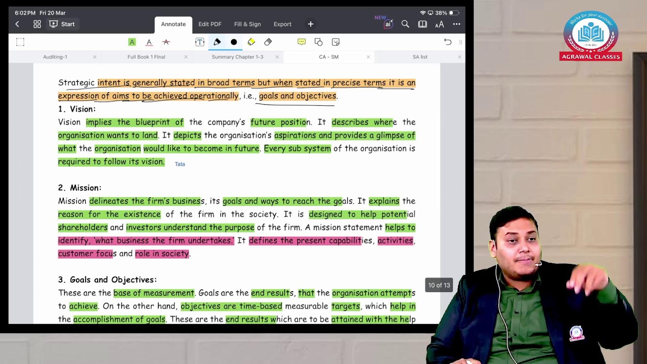Click the Agrawal Classes logo
Image resolution: width=647 pixels, height=364 pixels.
[x=590, y=35]
